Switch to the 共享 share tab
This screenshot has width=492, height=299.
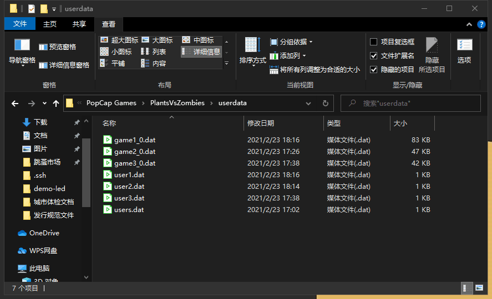click(x=79, y=24)
